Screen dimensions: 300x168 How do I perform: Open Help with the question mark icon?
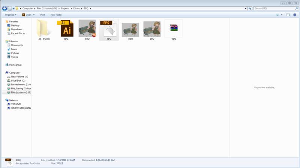point(295,15)
